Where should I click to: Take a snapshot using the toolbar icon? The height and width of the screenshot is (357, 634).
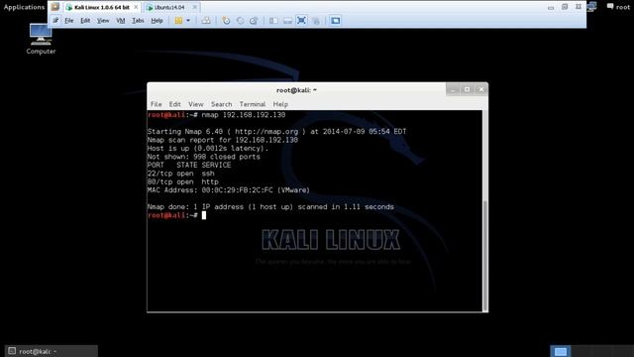[x=226, y=20]
